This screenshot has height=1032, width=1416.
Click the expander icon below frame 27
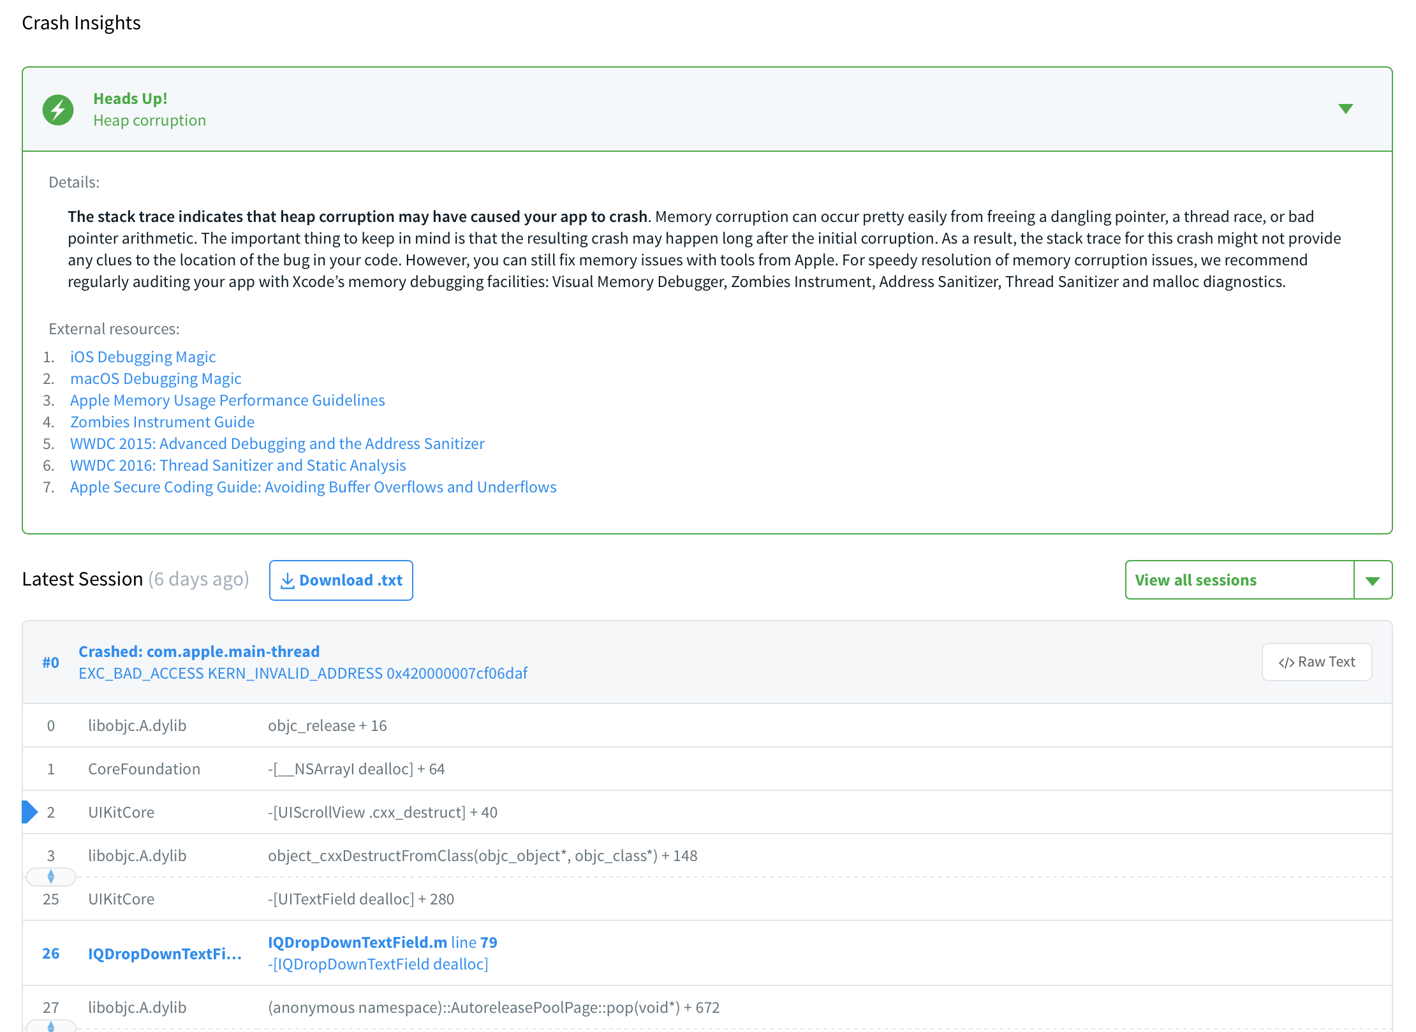tap(51, 1027)
